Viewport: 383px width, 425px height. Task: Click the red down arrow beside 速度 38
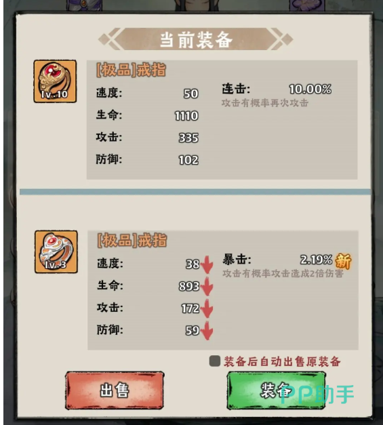point(207,264)
